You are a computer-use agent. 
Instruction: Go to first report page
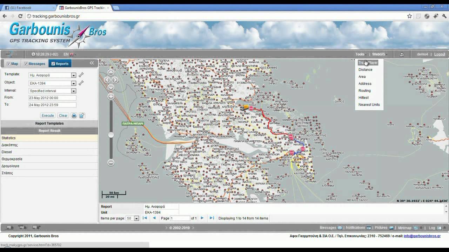pyautogui.click(x=145, y=218)
